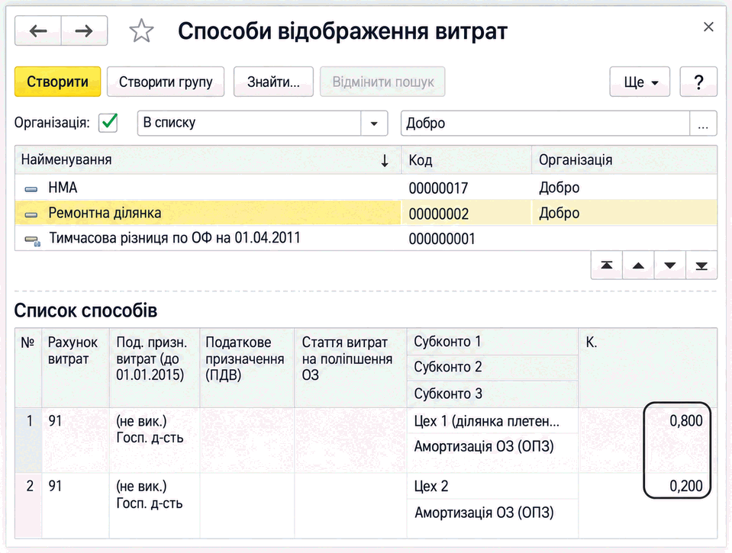Select the Тимчасова різниця по ОФ на 01.04.2011 row
This screenshot has width=732, height=553.
coord(366,239)
